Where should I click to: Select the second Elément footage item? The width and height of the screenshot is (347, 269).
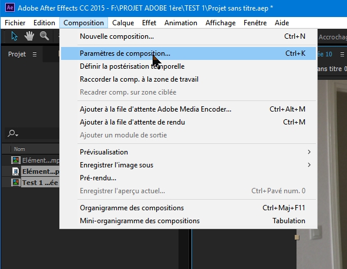coord(35,172)
